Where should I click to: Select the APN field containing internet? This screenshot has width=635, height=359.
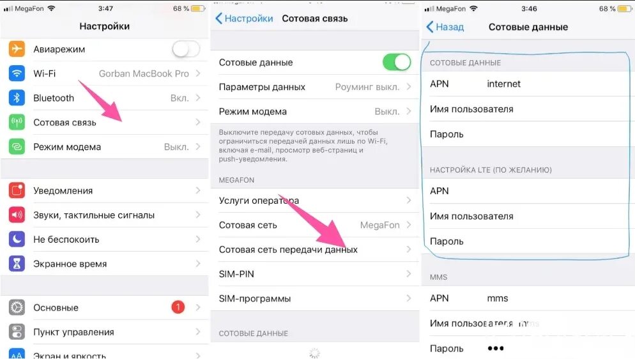pos(526,84)
